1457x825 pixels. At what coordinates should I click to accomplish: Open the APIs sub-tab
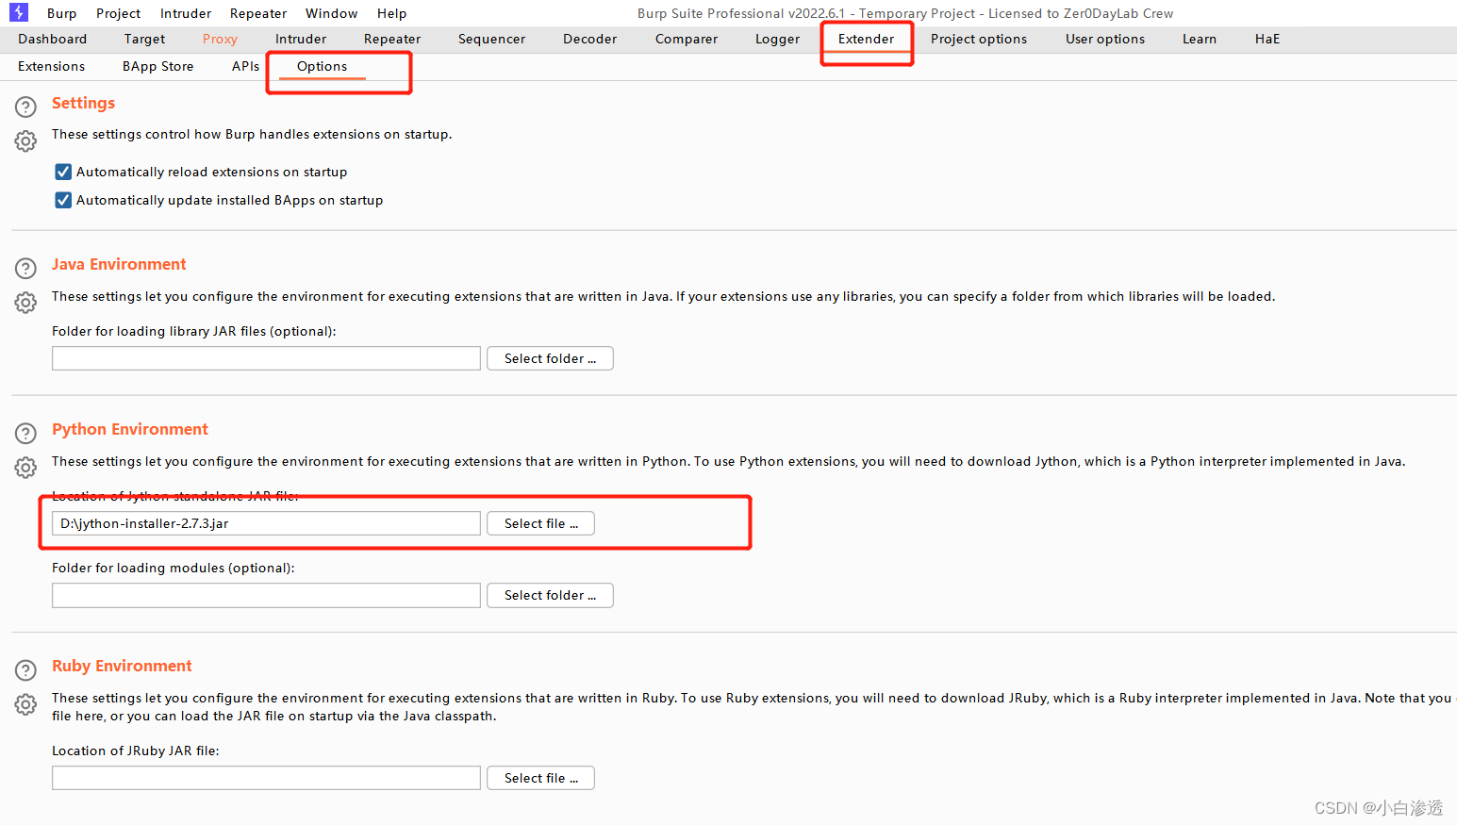[245, 66]
